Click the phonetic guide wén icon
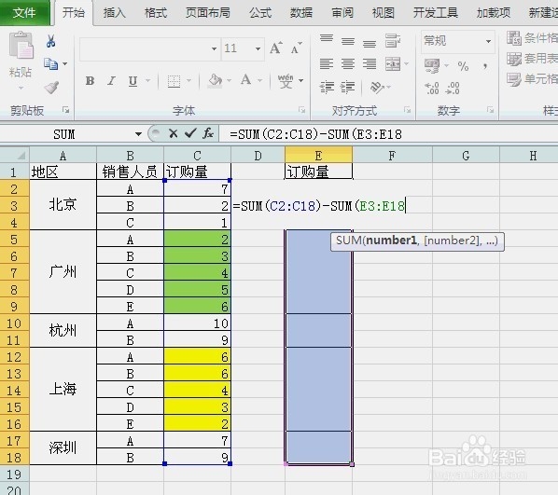 [286, 81]
